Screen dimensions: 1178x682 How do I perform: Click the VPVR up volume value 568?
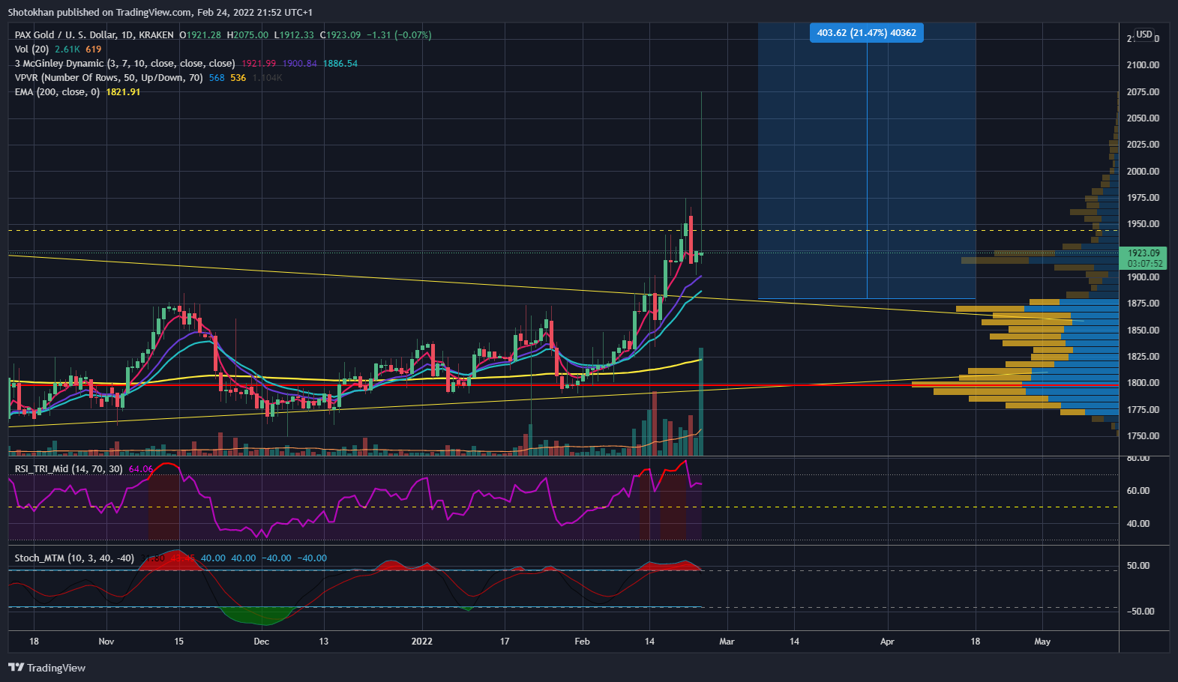(217, 78)
